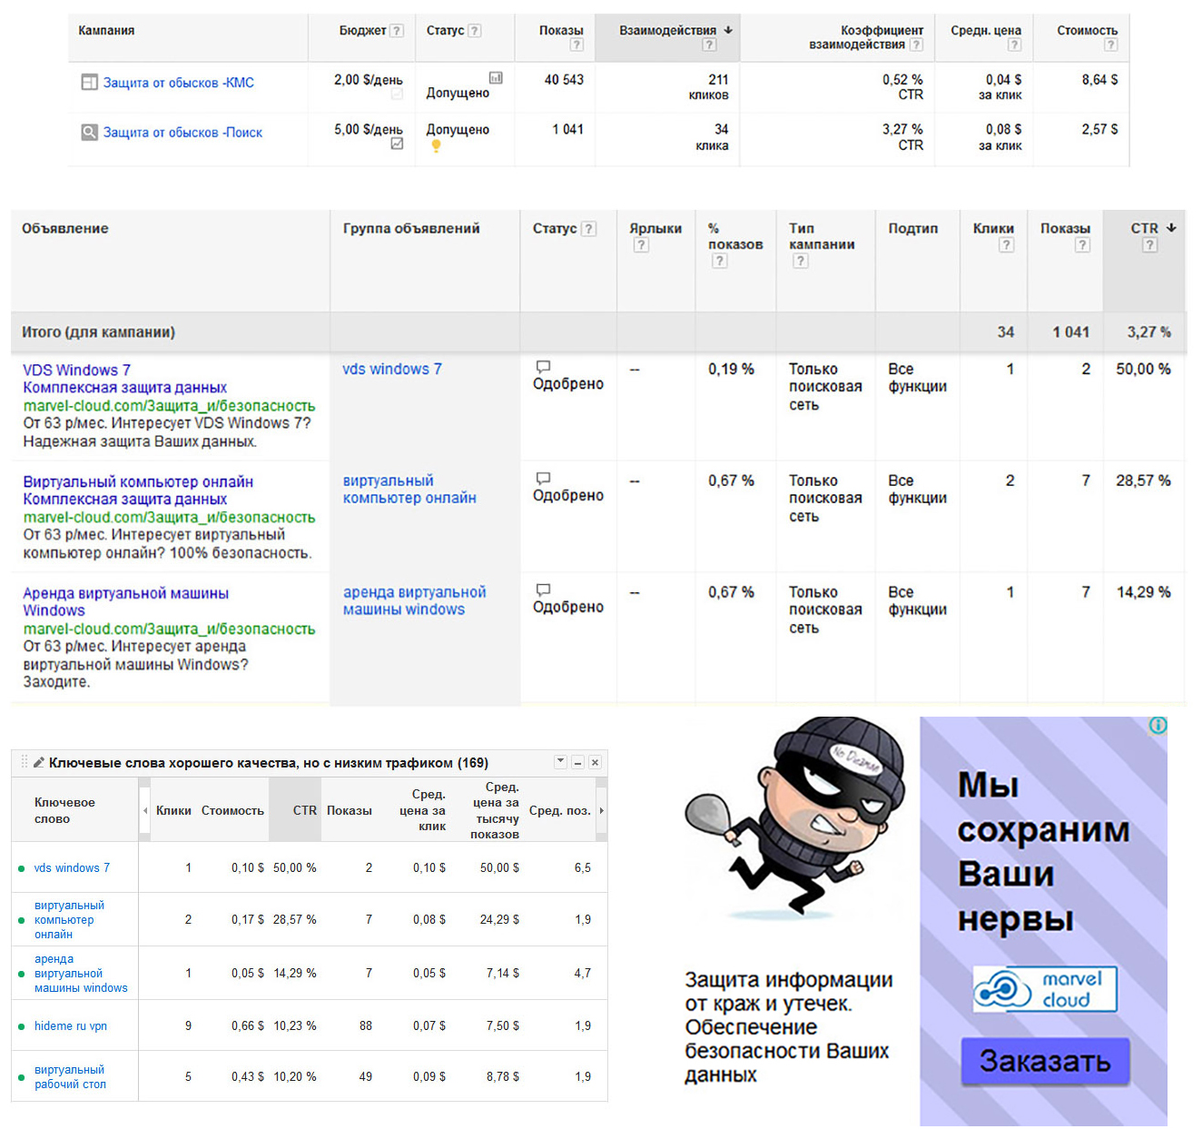Open the keywords widget options dropdown arrow

click(560, 762)
